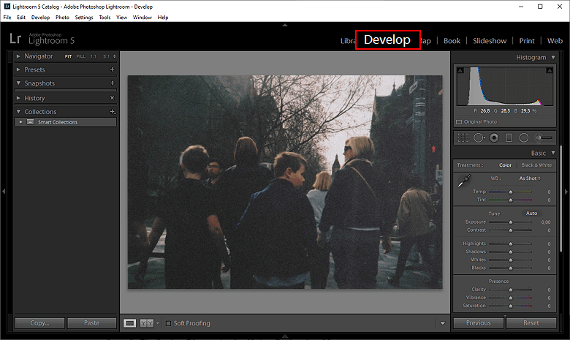Click the Auto tone button

(x=531, y=214)
